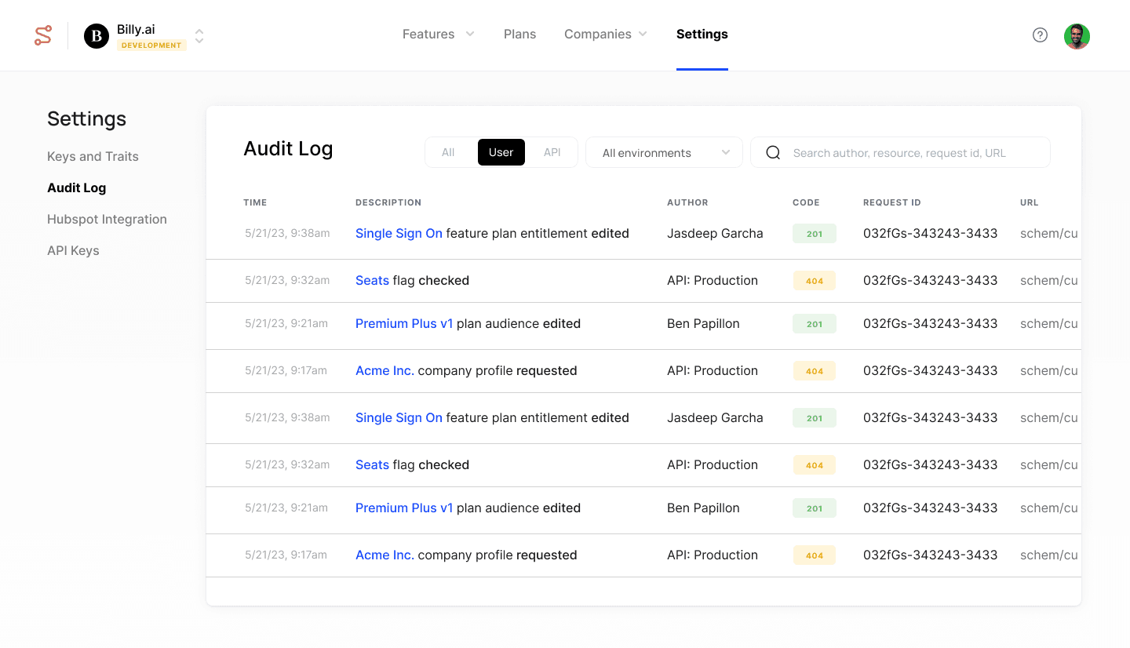Click the search magnifier icon
1130x648 pixels.
[x=773, y=153]
